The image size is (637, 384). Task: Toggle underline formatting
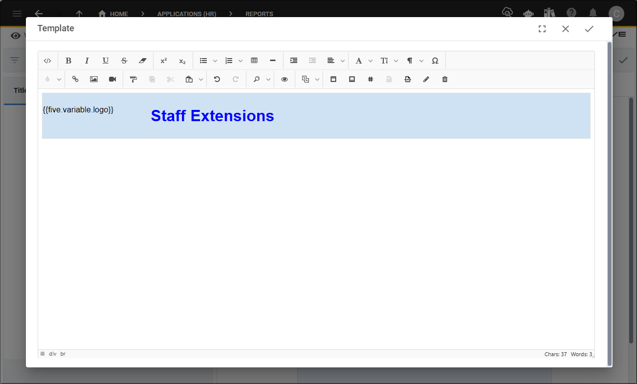pos(106,61)
